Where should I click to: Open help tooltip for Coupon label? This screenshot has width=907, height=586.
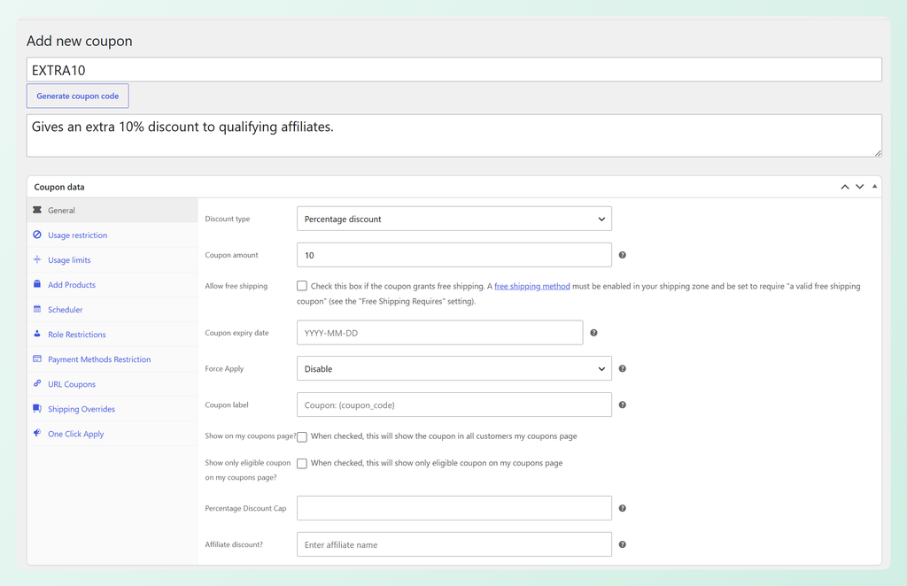[623, 405]
